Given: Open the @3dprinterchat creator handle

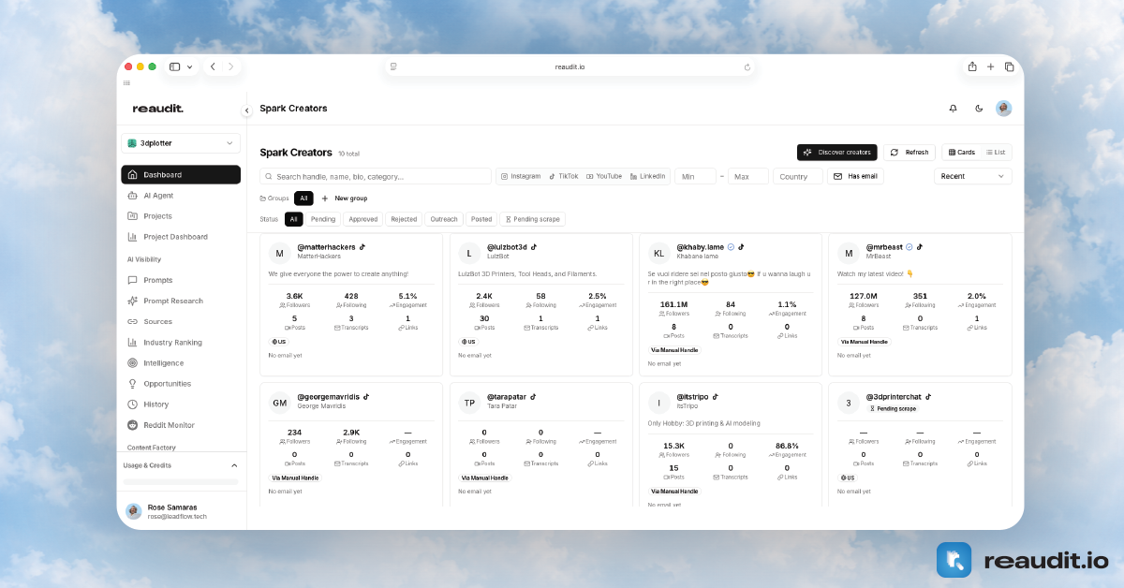Looking at the screenshot, I should [894, 397].
